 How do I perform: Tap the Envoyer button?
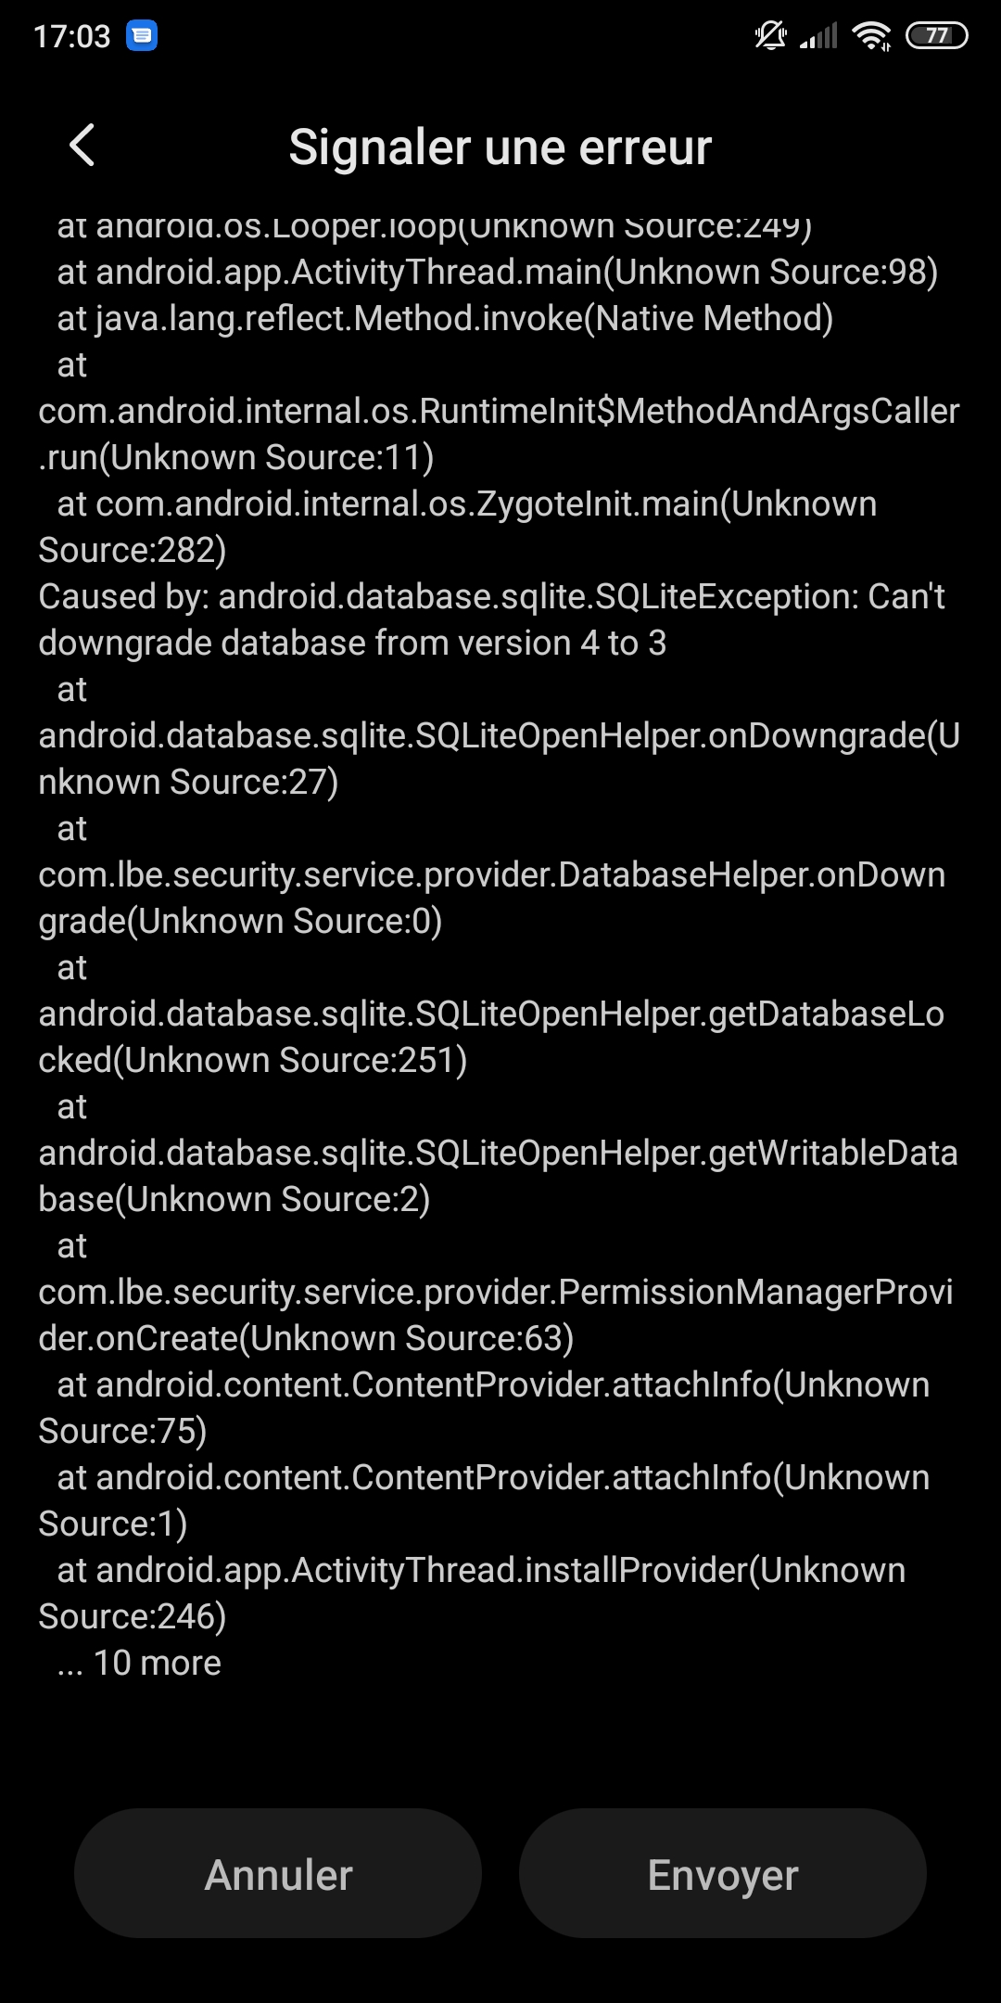click(723, 1873)
